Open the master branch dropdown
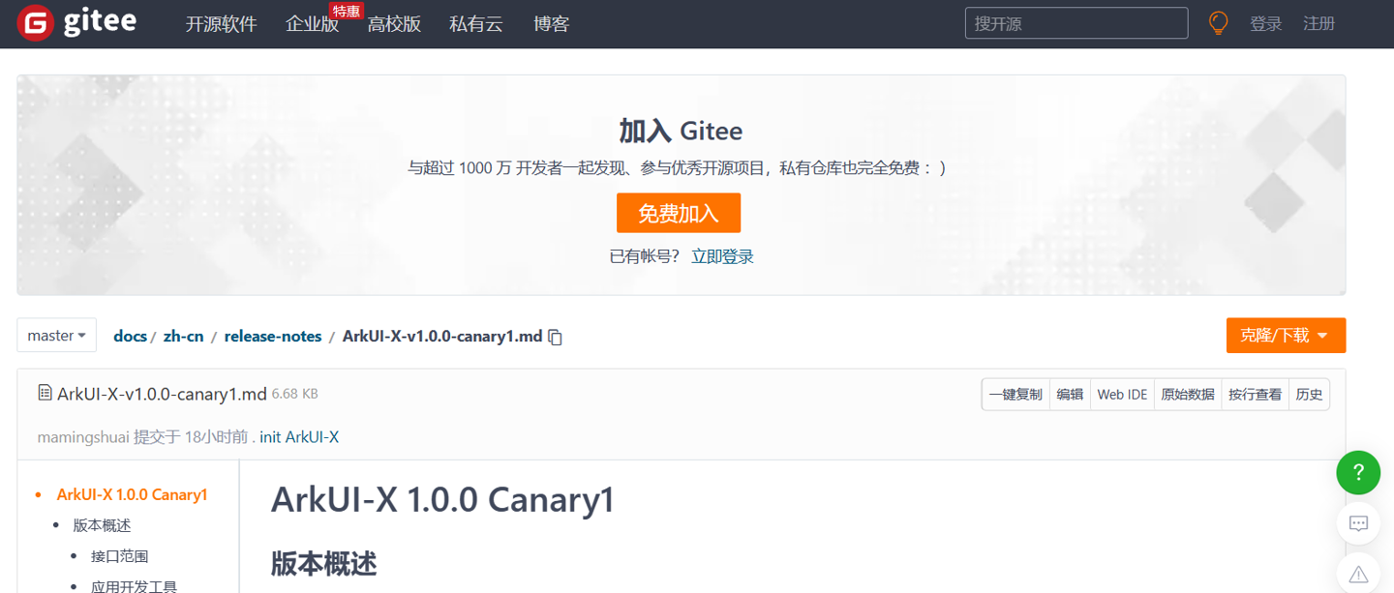 click(56, 336)
